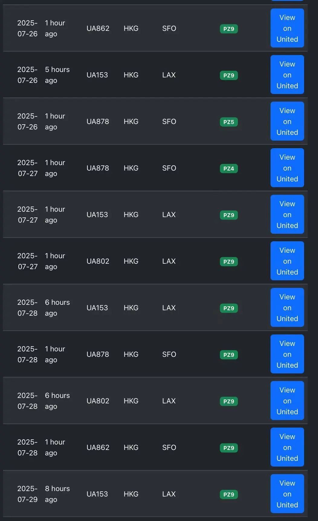Open View on United for UA862 on 2025-07-28
This screenshot has height=521, width=318.
287,447
